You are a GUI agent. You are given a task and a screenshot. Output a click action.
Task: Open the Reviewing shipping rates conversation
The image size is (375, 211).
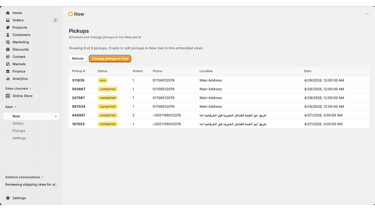[32, 184]
